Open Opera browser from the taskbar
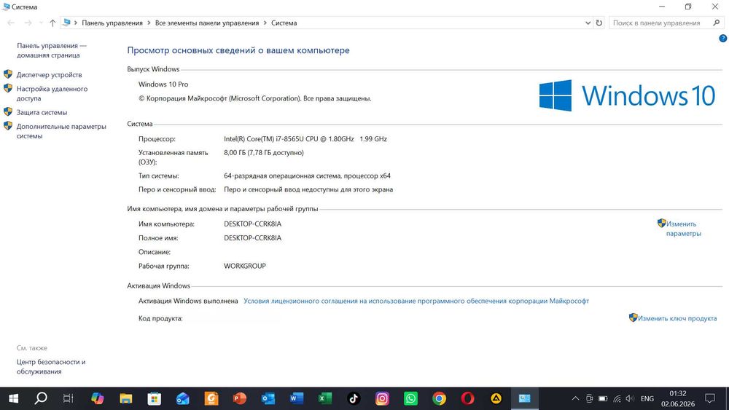The width and height of the screenshot is (729, 410). click(x=468, y=398)
